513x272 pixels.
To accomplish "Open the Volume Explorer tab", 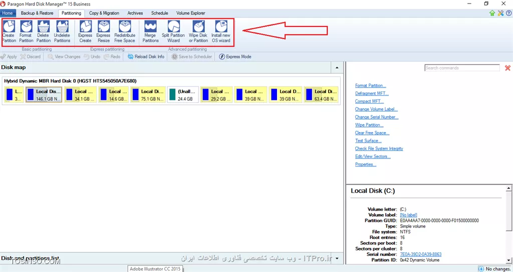I will click(191, 13).
